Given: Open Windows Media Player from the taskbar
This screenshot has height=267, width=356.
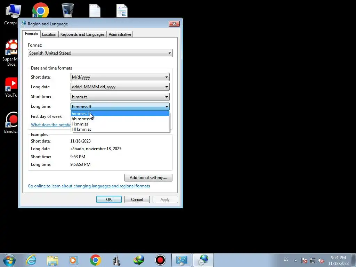Looking at the screenshot, I should [74, 260].
